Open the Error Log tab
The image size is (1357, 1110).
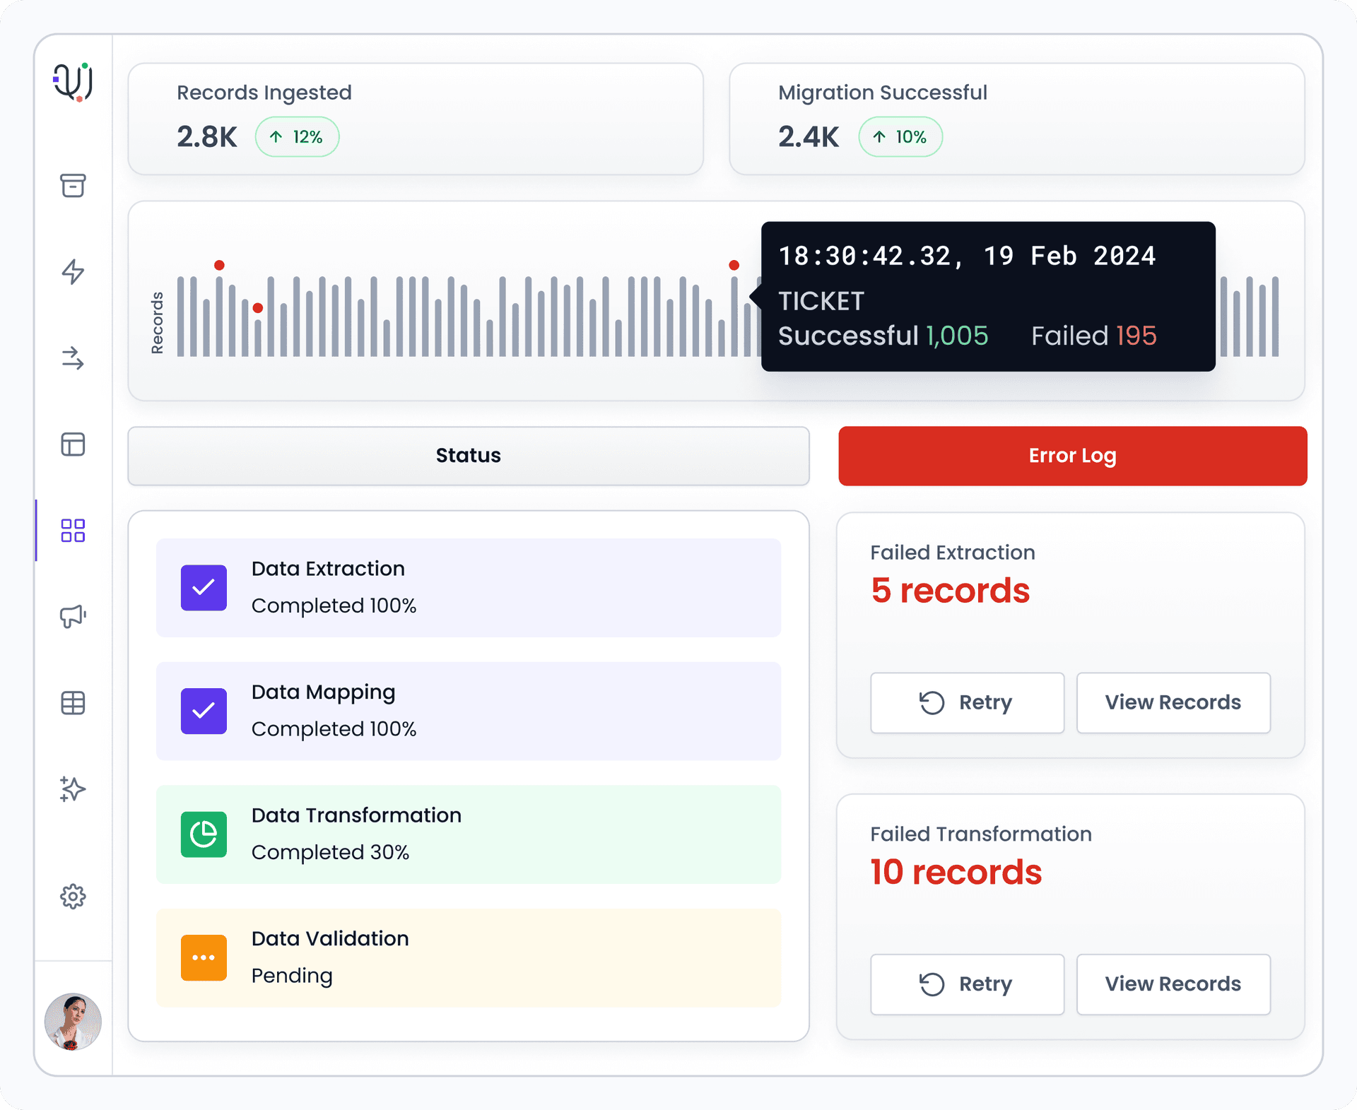1071,456
